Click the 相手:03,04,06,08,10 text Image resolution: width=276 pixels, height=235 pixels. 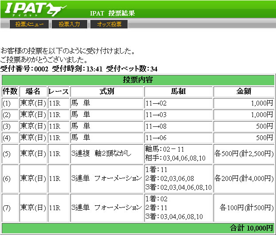pyautogui.click(x=175, y=158)
